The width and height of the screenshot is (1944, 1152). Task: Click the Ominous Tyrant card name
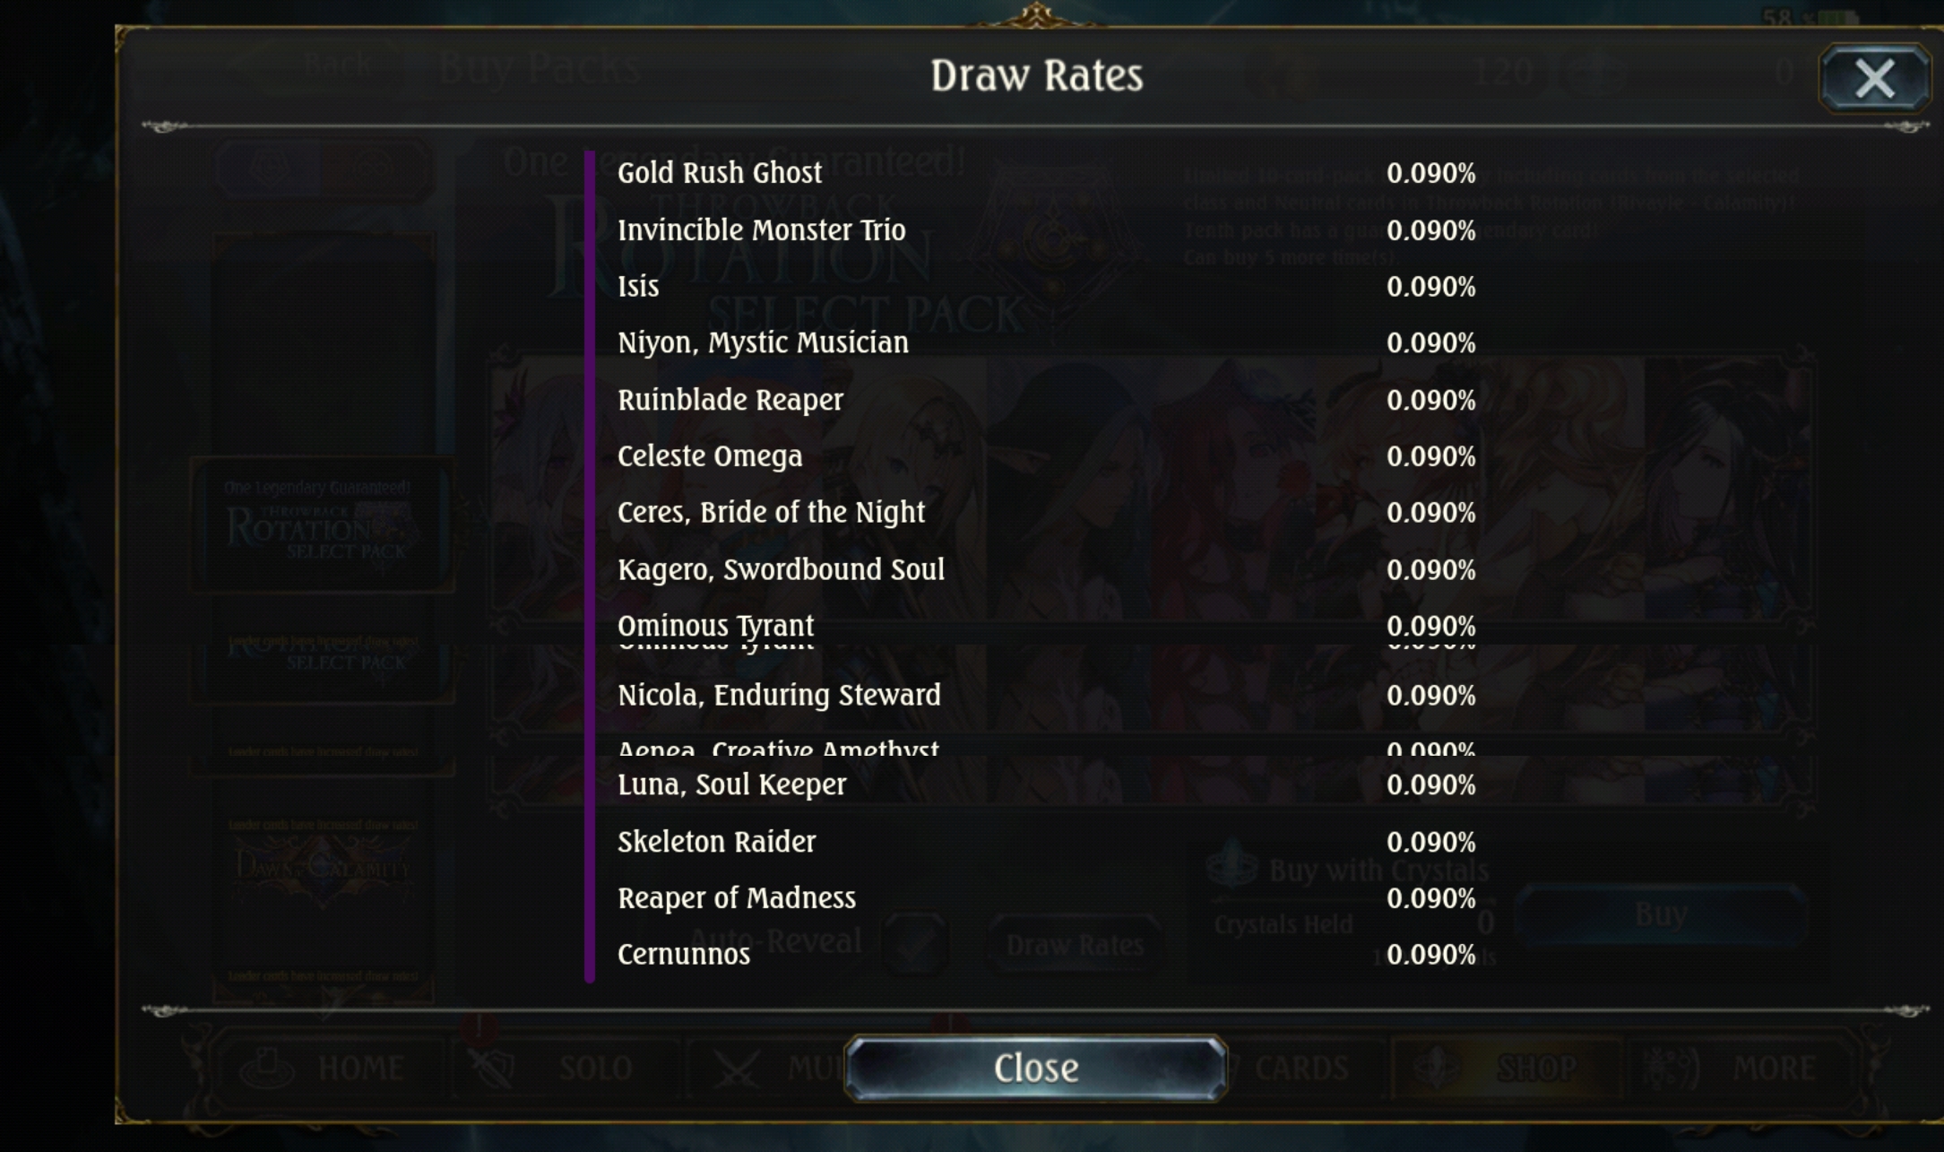tap(715, 626)
